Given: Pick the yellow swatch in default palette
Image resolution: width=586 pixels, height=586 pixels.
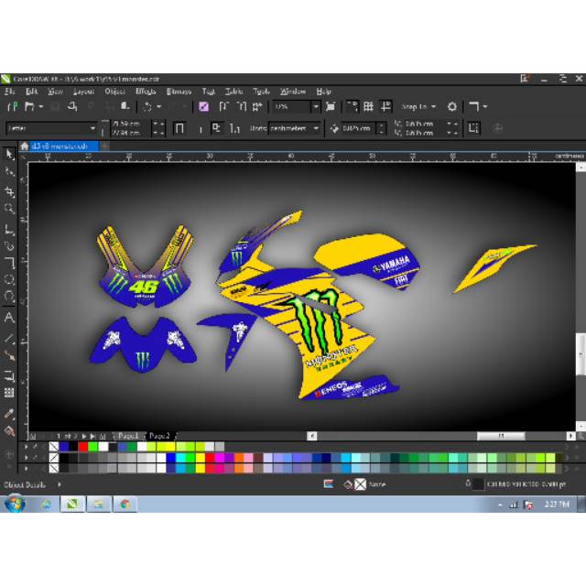Looking at the screenshot, I should coord(201,458).
